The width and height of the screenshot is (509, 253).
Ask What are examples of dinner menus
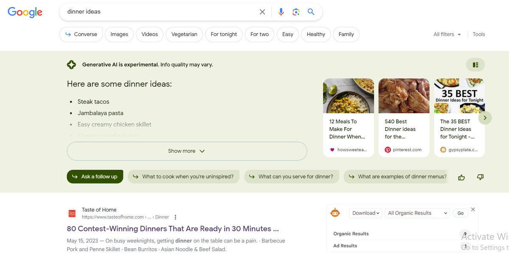[x=397, y=177]
